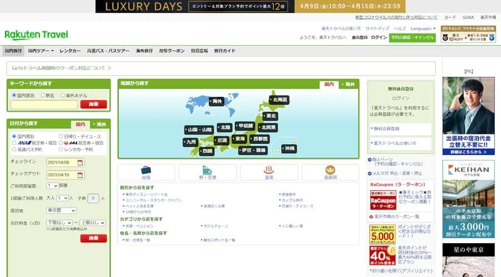This screenshot has height=277, width=501.
Task: Open the minimum price 下限なし dropdown
Action: (59, 223)
